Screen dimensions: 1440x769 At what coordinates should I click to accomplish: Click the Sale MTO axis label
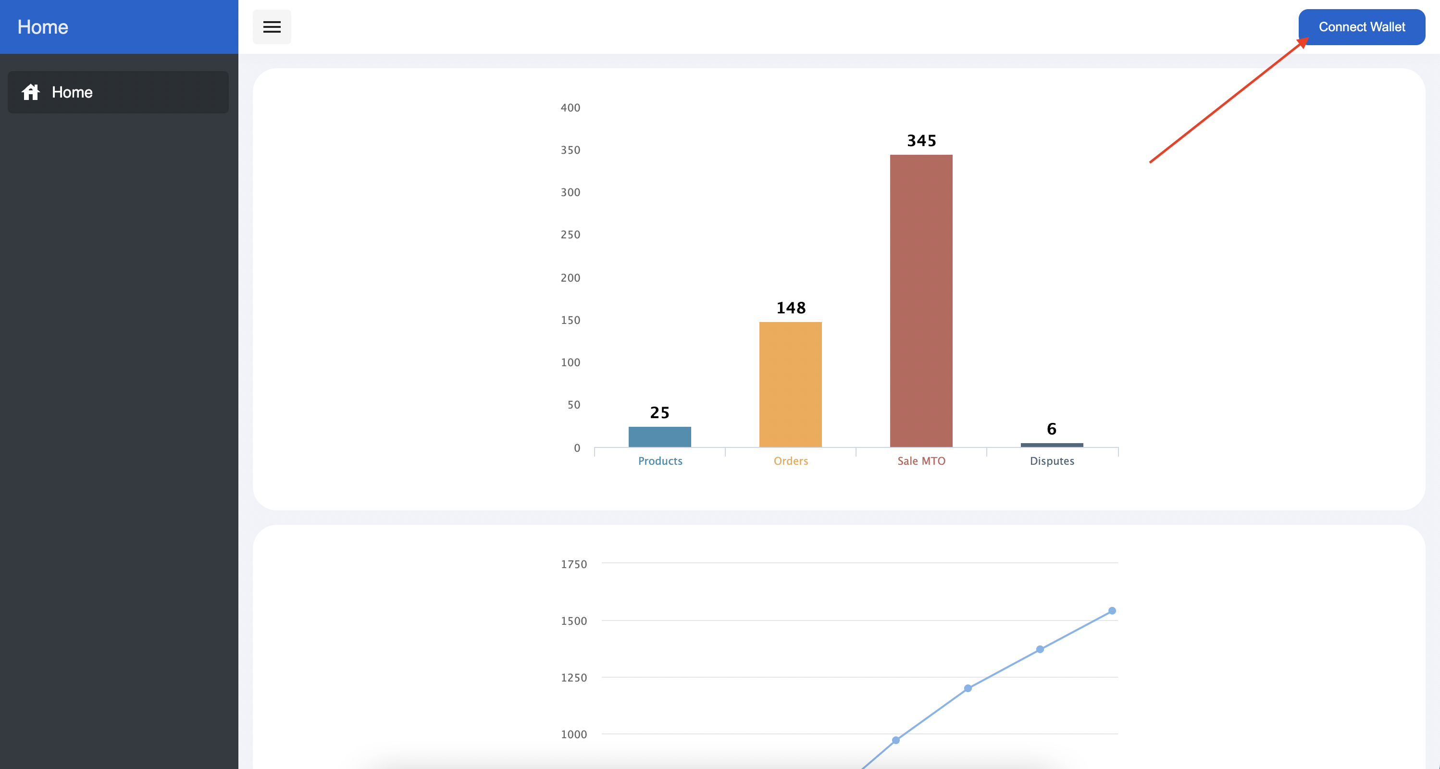tap(921, 461)
